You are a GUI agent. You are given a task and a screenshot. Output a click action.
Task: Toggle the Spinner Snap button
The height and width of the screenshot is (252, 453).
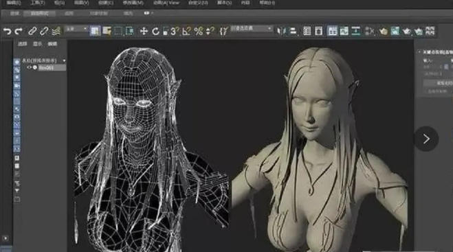click(210, 31)
